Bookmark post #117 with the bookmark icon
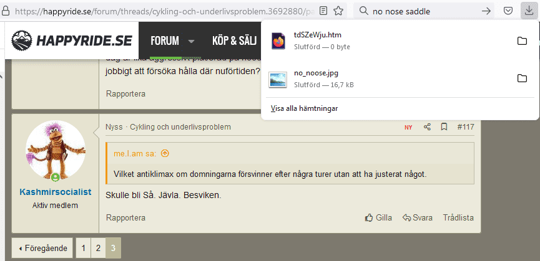The height and width of the screenshot is (261, 540). pyautogui.click(x=444, y=127)
